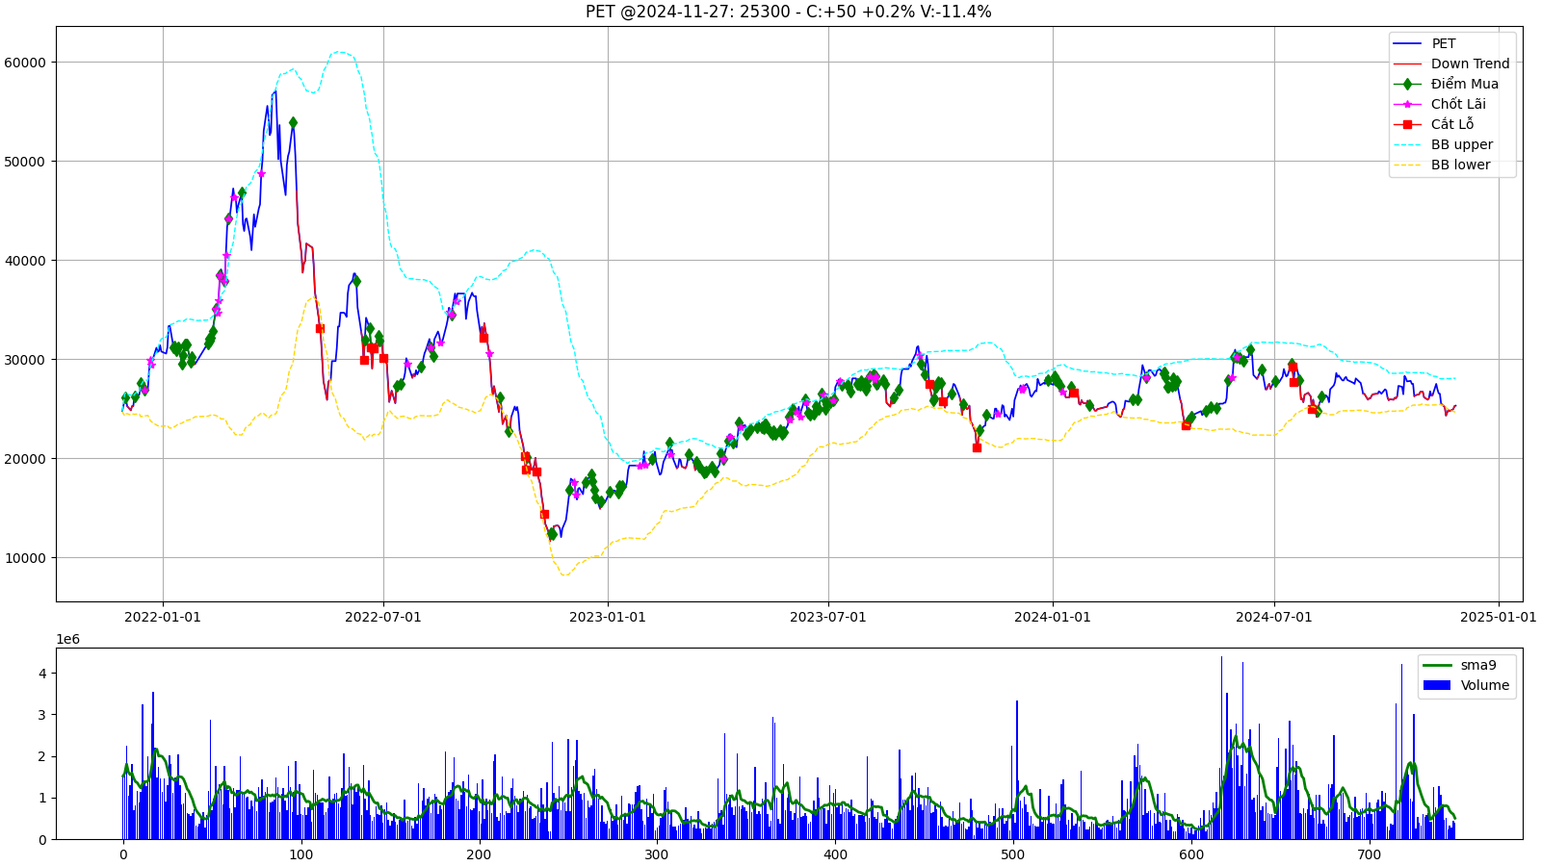Click the 2022-07-01 date axis label
1541x866 pixels.
tap(383, 617)
